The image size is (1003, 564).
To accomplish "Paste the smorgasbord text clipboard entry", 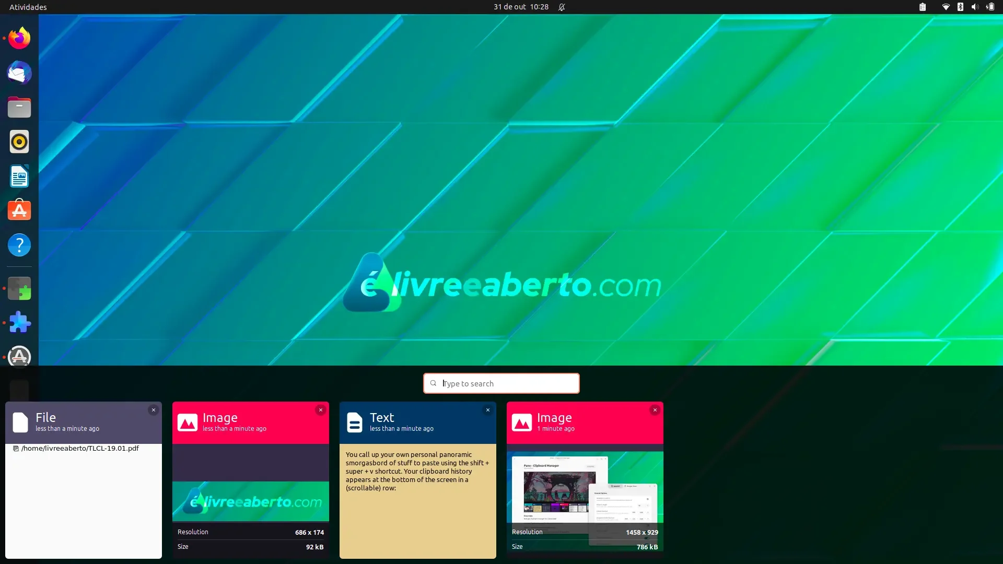I will [418, 472].
